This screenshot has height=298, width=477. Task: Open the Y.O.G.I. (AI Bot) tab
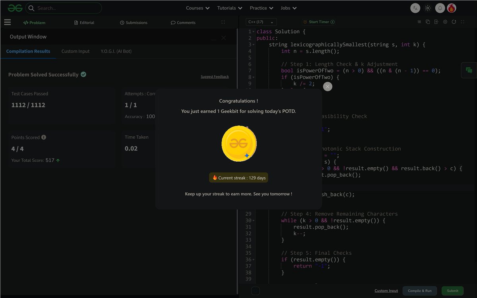coord(116,51)
